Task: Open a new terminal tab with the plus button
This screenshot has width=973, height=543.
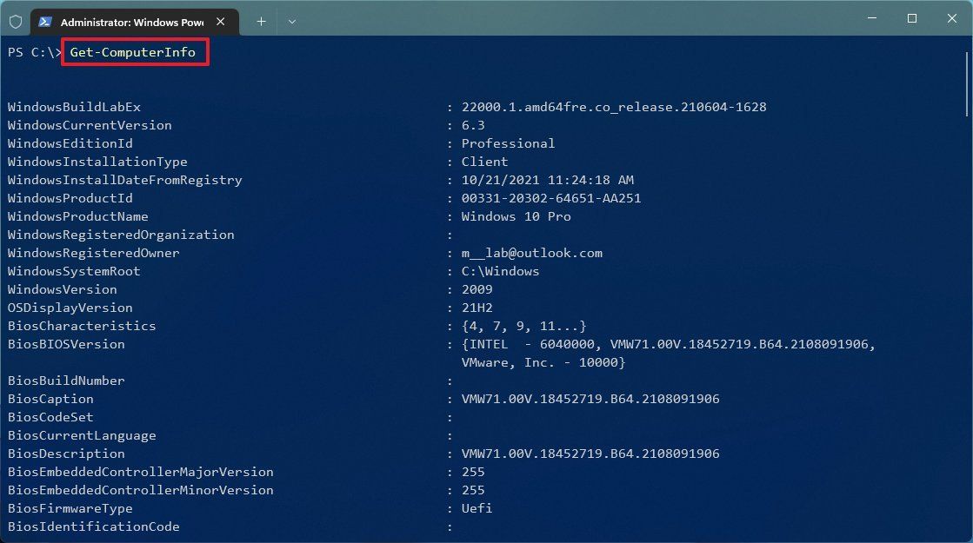Action: click(x=261, y=21)
